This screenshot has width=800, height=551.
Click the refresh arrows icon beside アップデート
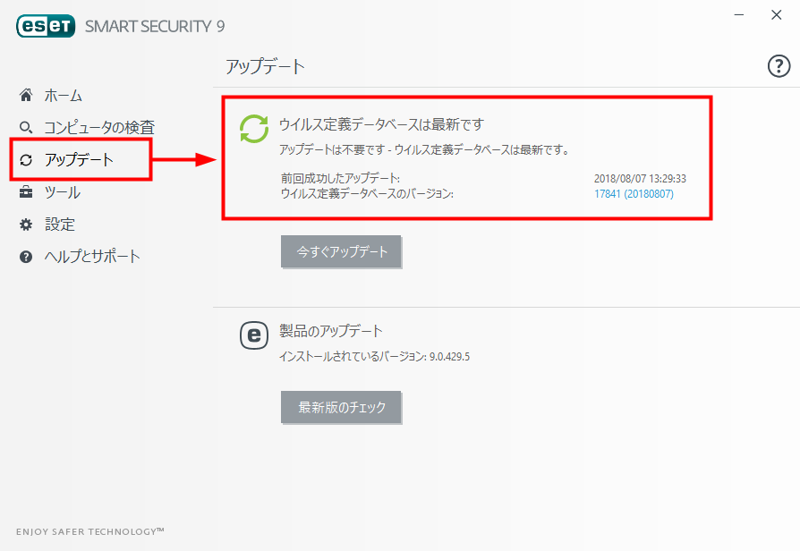click(x=26, y=160)
